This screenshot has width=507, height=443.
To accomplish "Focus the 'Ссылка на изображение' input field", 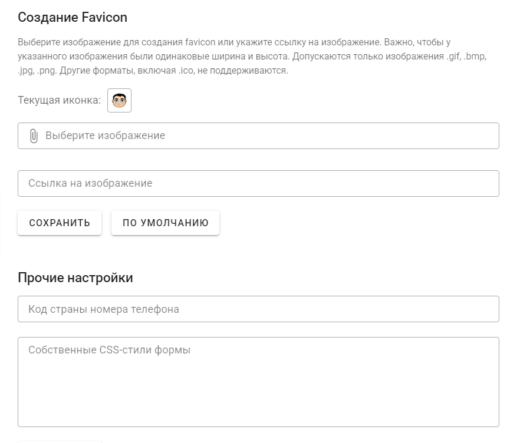I will [x=258, y=184].
